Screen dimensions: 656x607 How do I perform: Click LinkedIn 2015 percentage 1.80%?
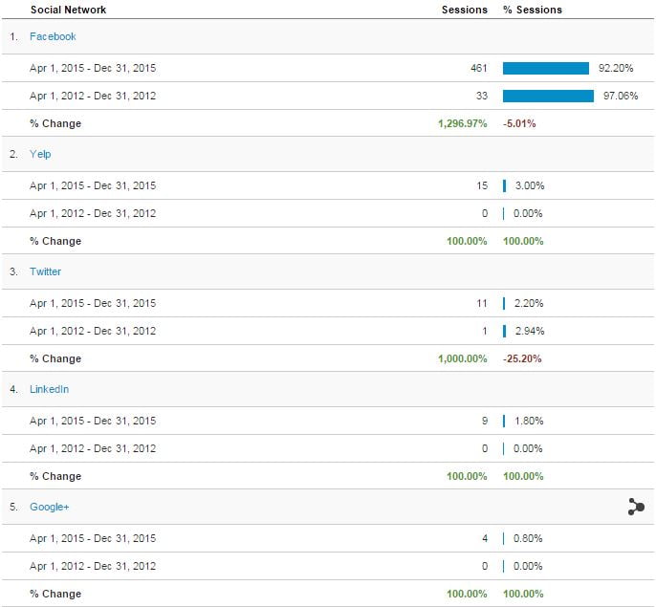[x=529, y=421]
